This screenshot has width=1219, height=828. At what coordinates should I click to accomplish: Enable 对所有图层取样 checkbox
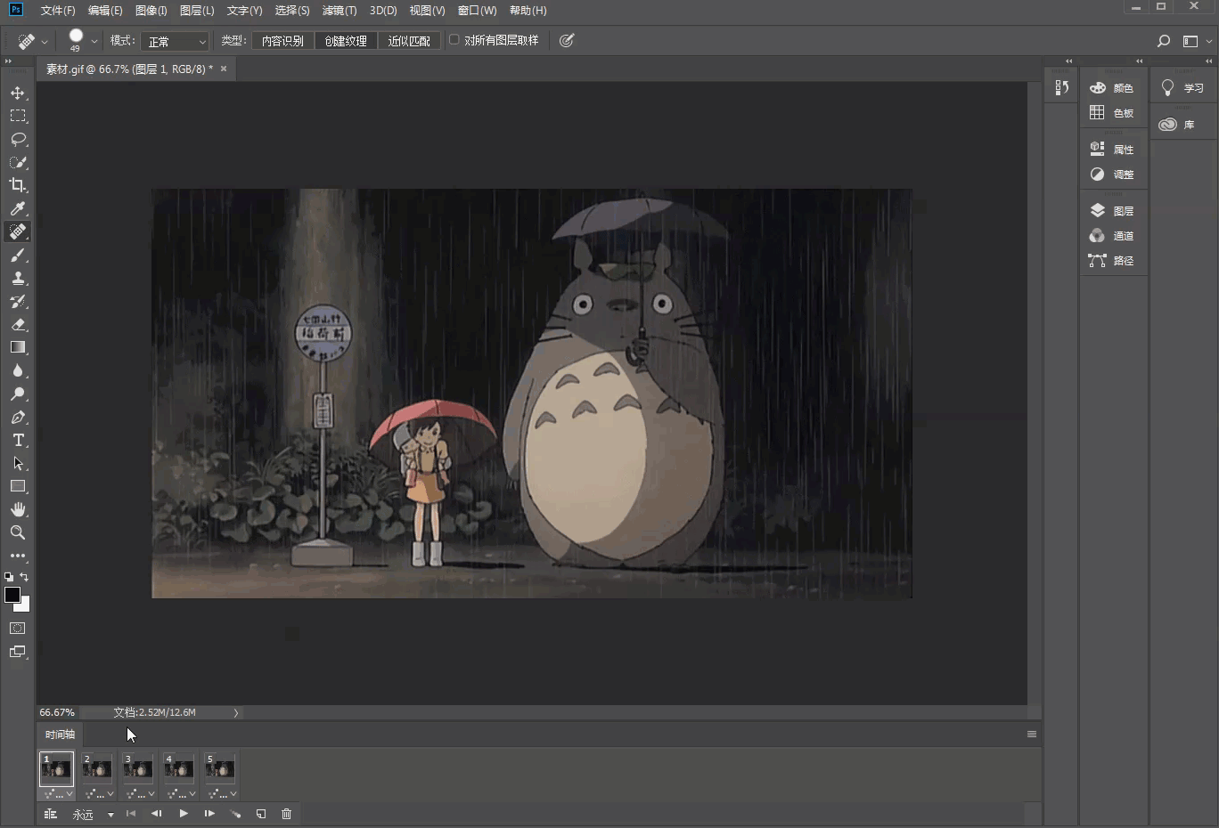pyautogui.click(x=454, y=40)
